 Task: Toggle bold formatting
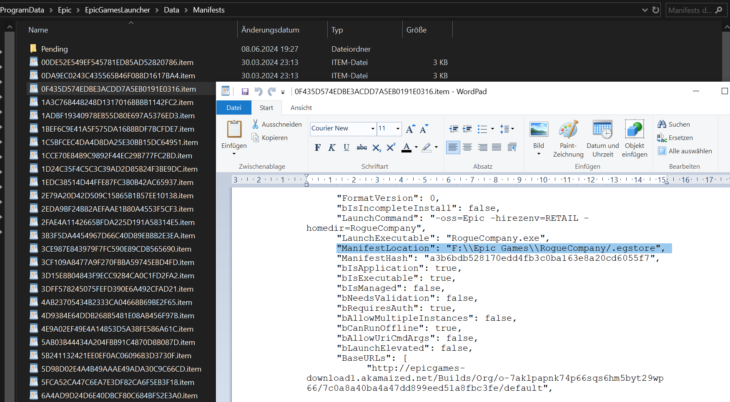coord(318,147)
